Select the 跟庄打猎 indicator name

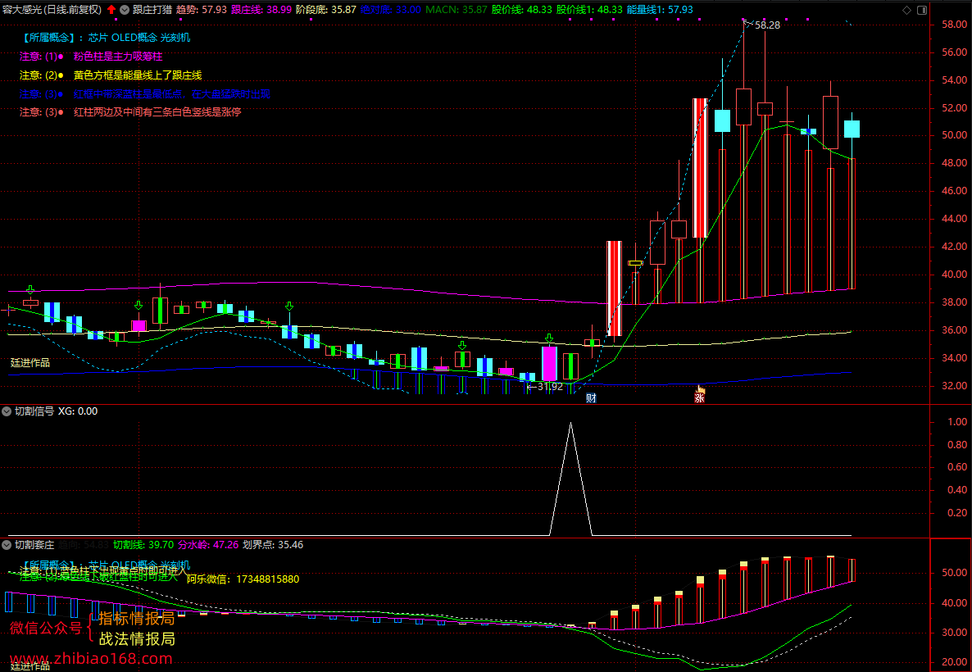click(152, 10)
